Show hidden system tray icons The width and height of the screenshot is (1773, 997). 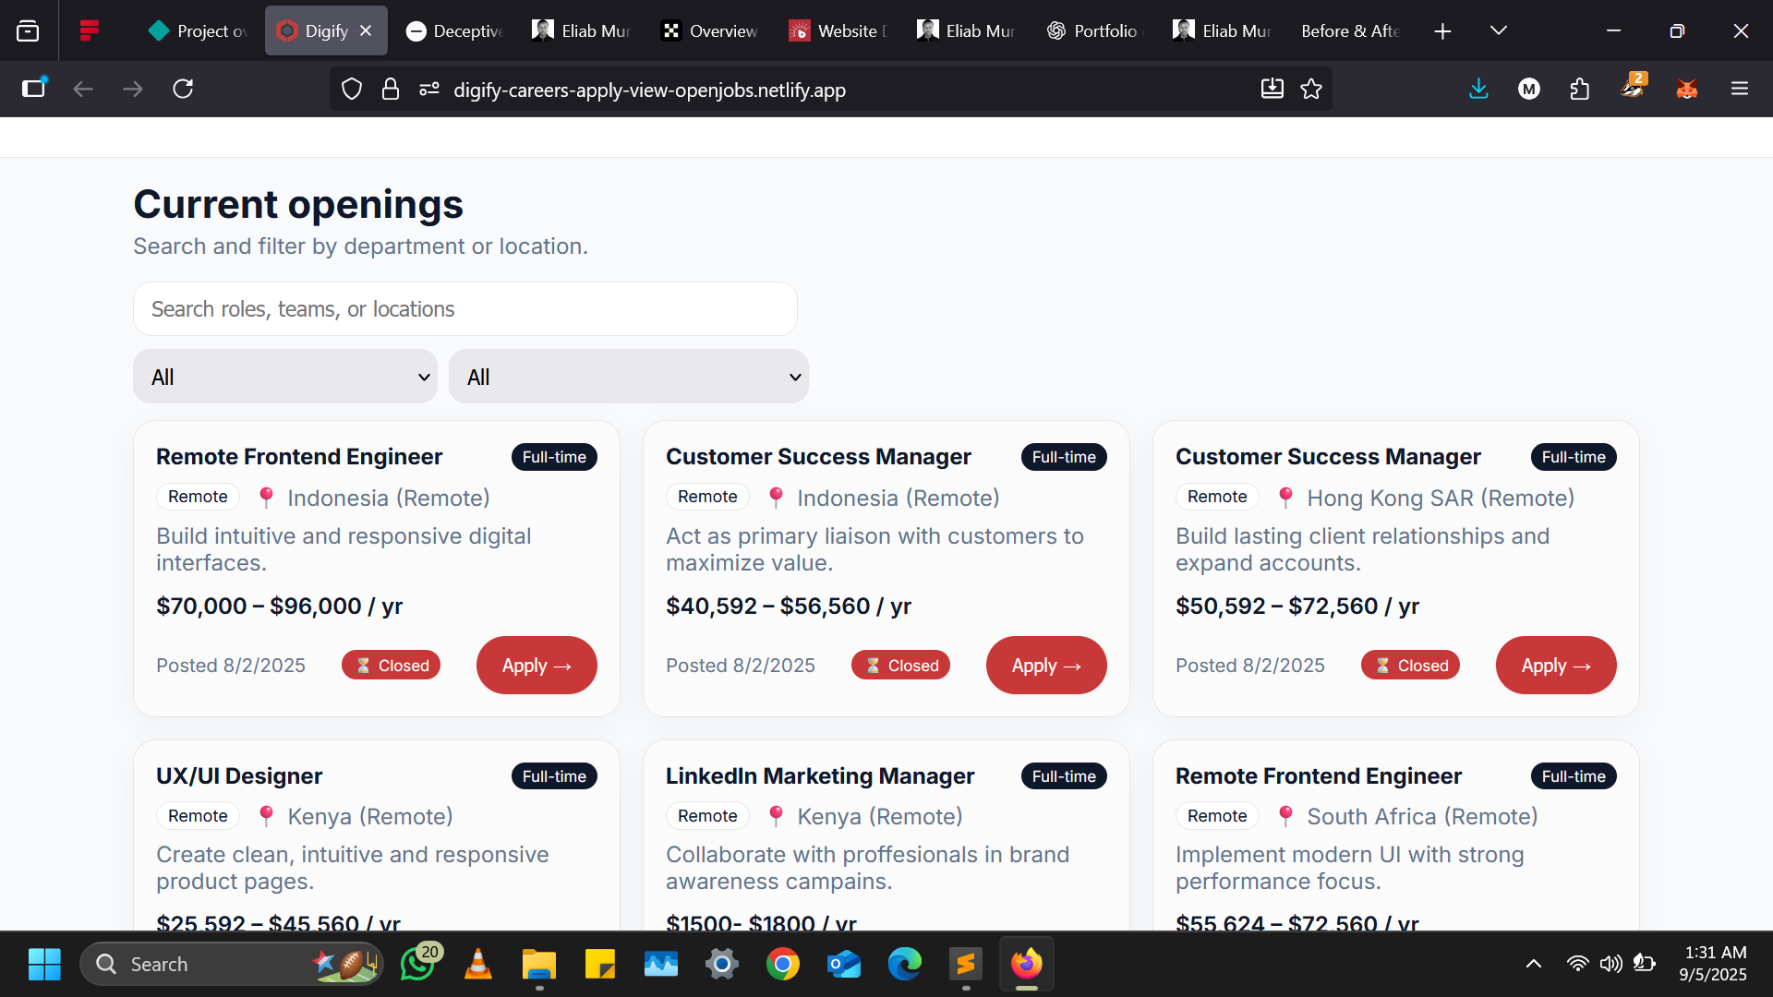tap(1534, 964)
